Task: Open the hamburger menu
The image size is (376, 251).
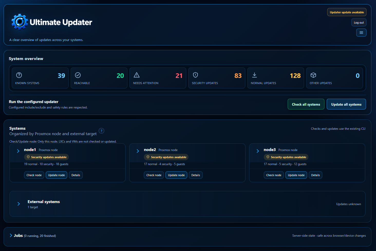Action: click(x=361, y=33)
